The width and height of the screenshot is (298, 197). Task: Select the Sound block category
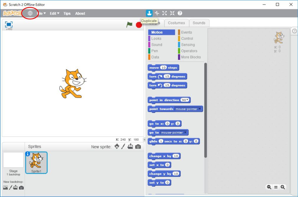tap(157, 45)
